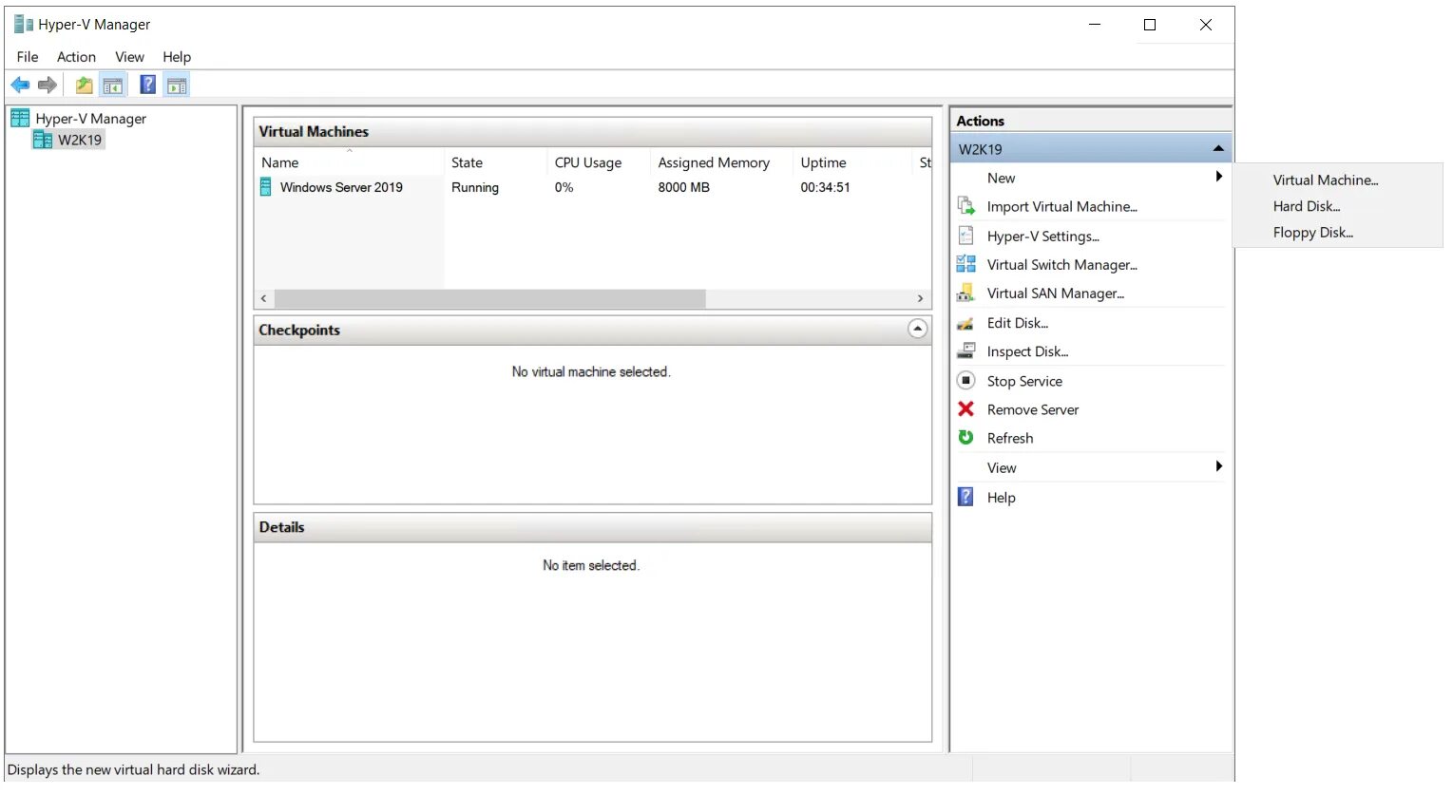1453x795 pixels.
Task: Go forward with the gray right arrow
Action: [x=48, y=85]
